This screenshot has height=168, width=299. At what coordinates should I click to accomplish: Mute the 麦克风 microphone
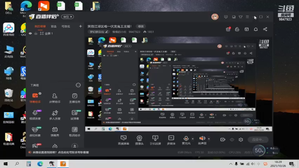coord(186,140)
